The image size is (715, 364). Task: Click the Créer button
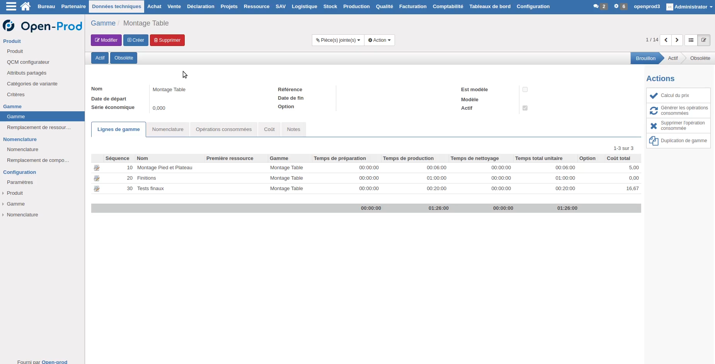tap(136, 40)
